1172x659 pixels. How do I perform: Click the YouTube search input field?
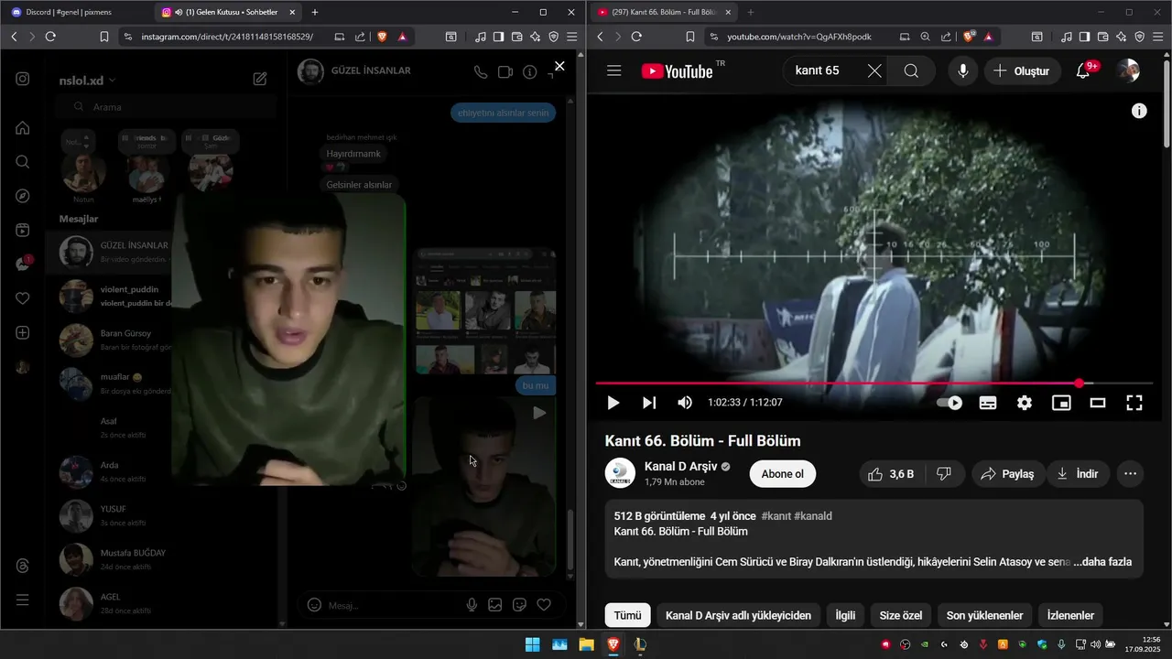pos(826,70)
